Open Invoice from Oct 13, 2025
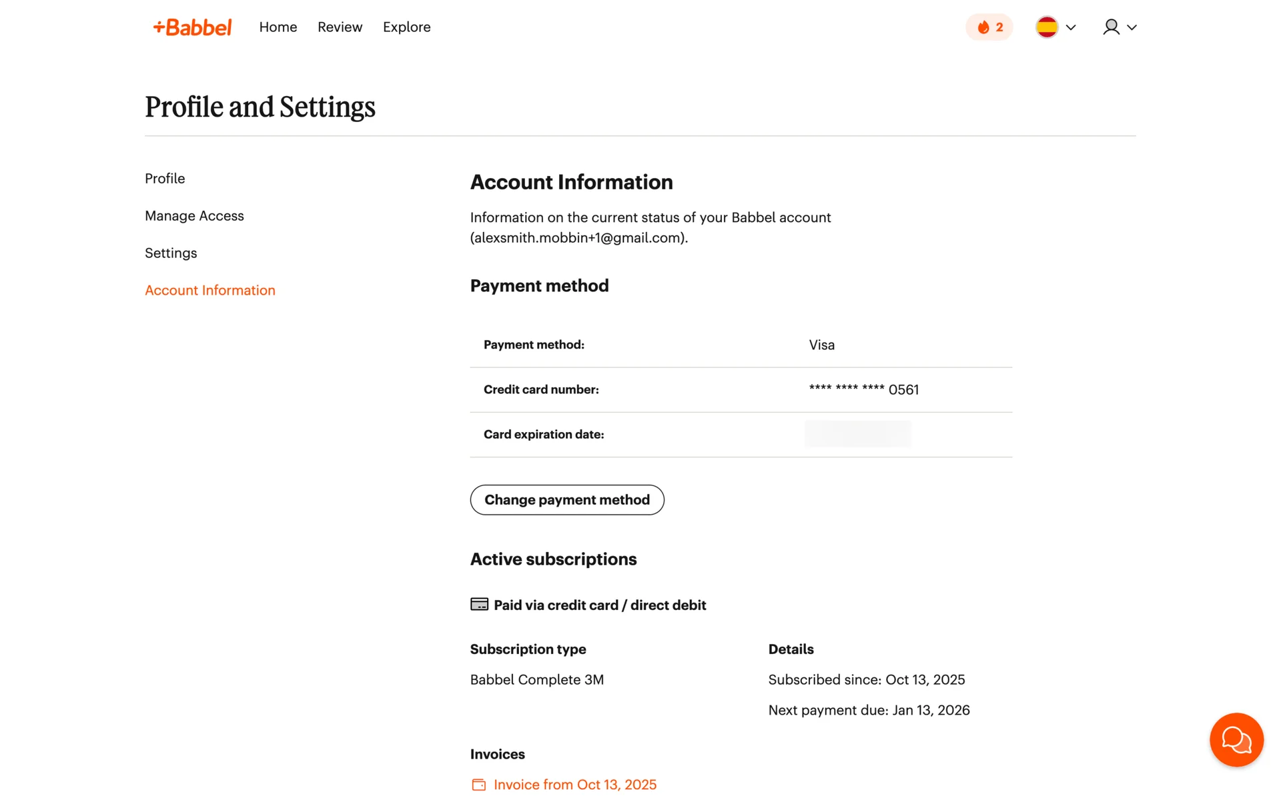Image resolution: width=1281 pixels, height=800 pixels. 574,785
